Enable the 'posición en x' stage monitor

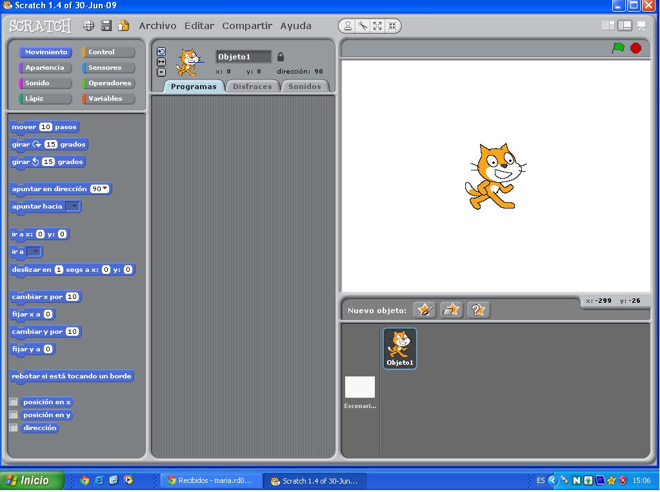(x=14, y=401)
